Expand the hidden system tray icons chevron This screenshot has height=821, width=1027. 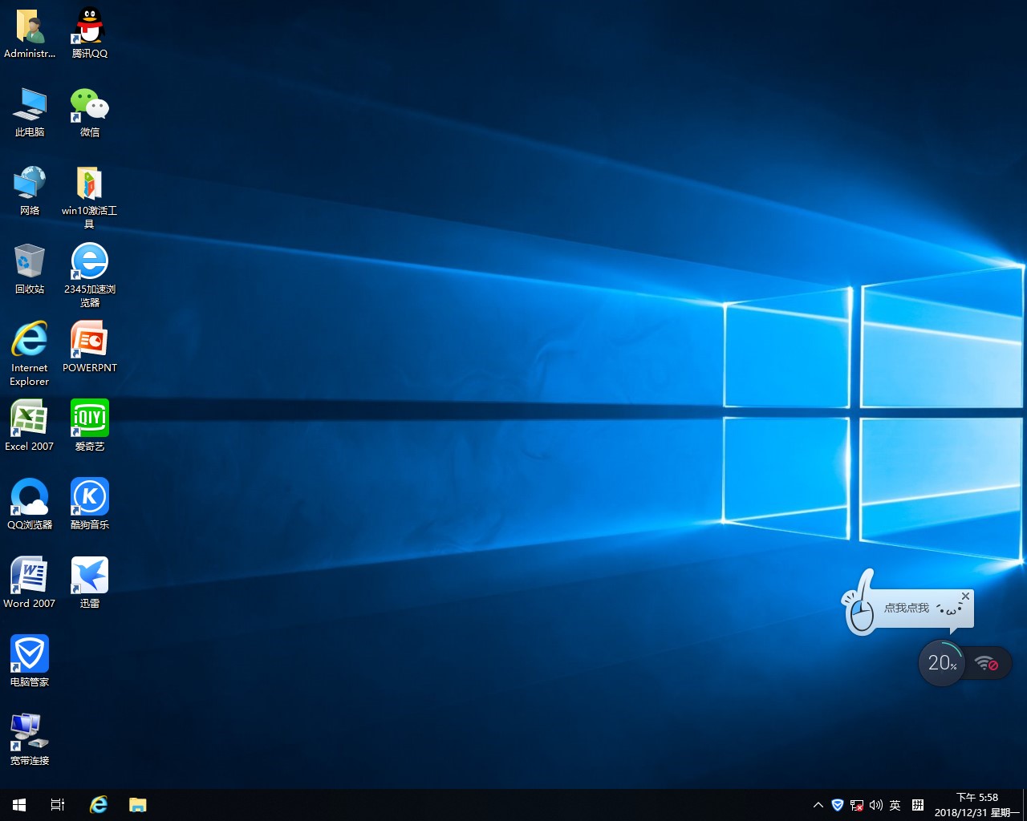[x=818, y=805]
